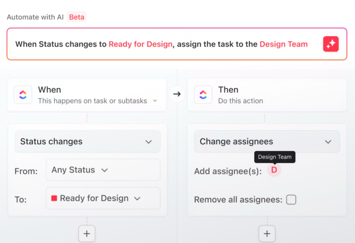This screenshot has width=355, height=243.
Task: Click the Design Team tooltip label
Action: pos(275,157)
